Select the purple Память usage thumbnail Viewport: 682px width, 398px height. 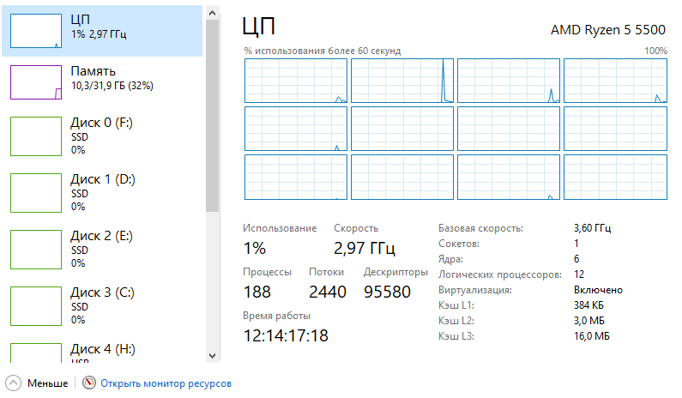[x=35, y=81]
